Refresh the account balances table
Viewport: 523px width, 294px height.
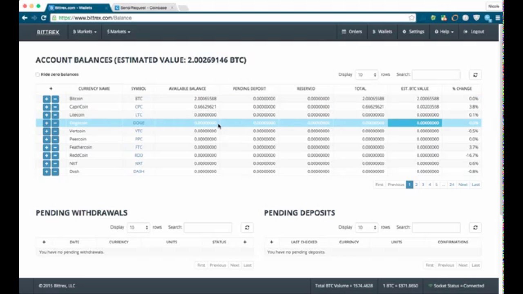(x=475, y=75)
